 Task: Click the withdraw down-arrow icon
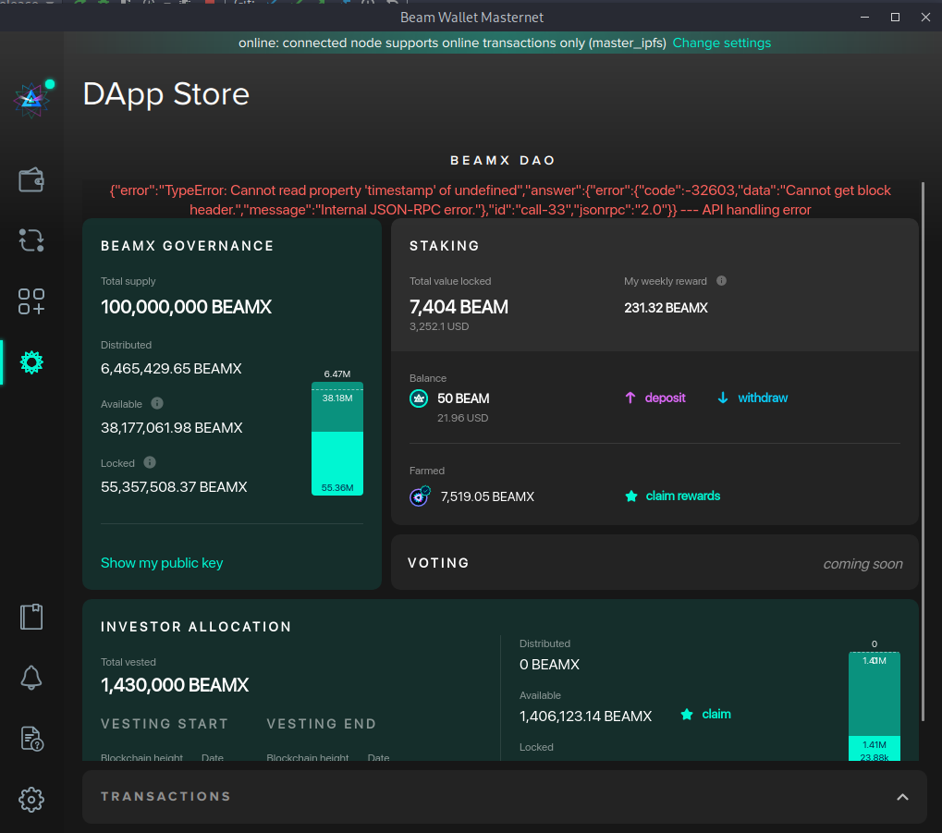coord(723,398)
